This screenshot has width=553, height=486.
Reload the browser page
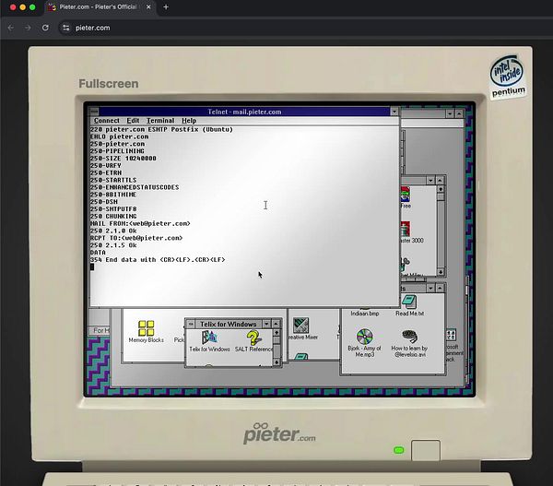click(45, 28)
